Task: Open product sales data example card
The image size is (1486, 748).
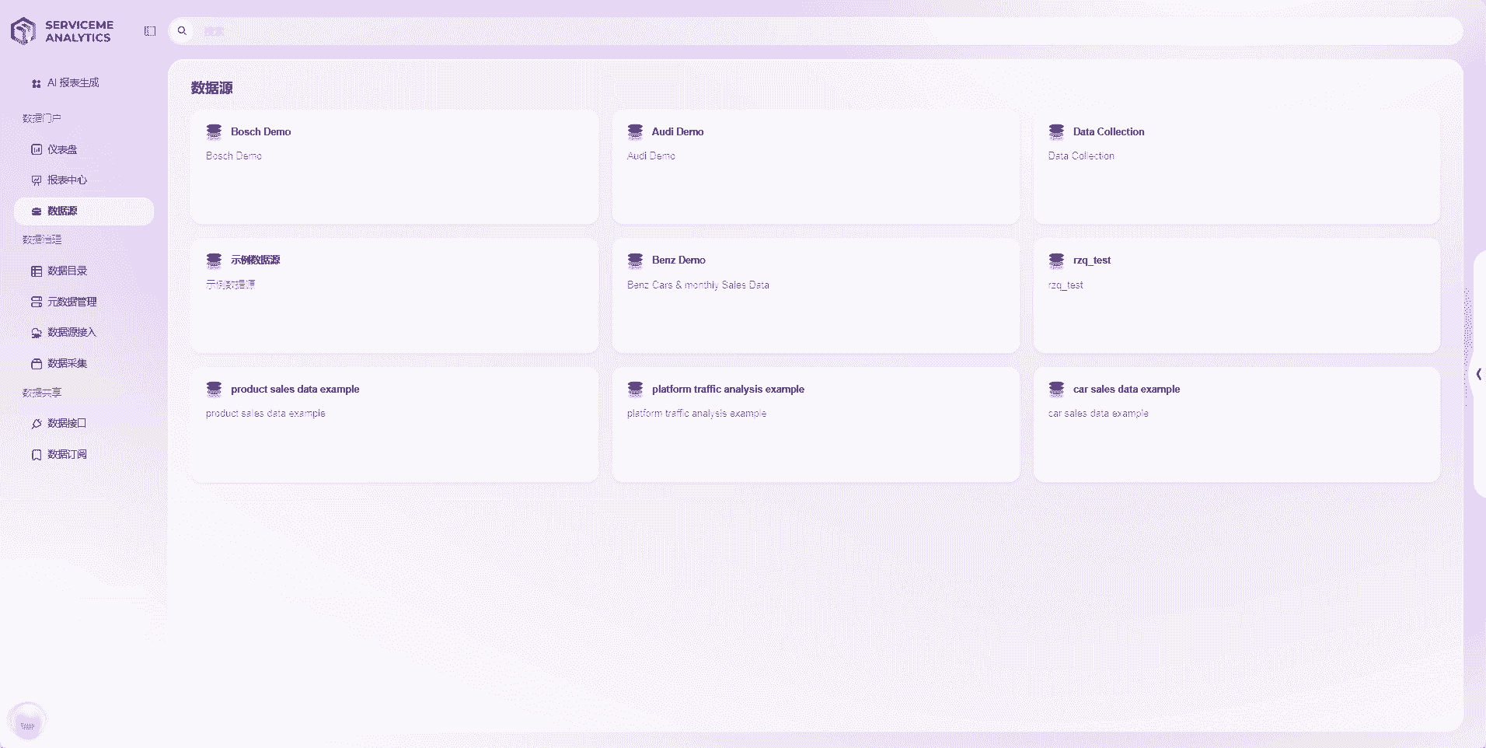Action: point(394,425)
